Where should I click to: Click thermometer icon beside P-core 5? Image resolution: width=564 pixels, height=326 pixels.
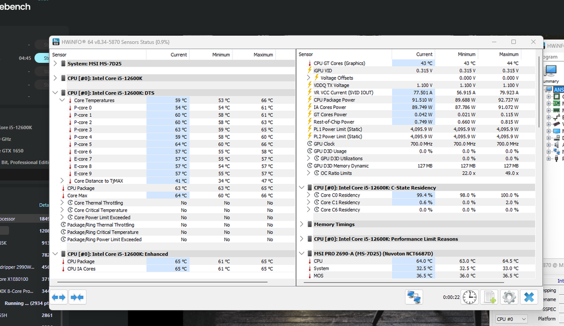tap(70, 144)
